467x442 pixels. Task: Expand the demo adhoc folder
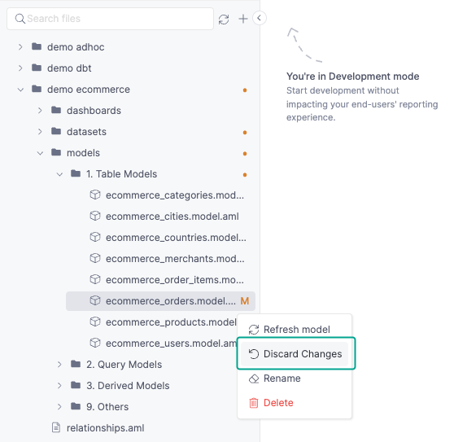coord(20,47)
